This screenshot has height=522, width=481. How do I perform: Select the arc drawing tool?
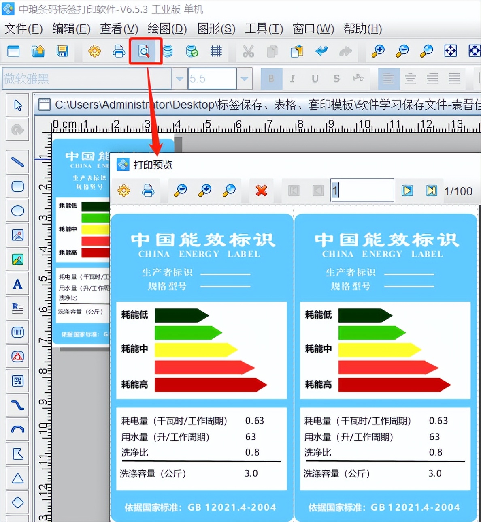click(17, 430)
